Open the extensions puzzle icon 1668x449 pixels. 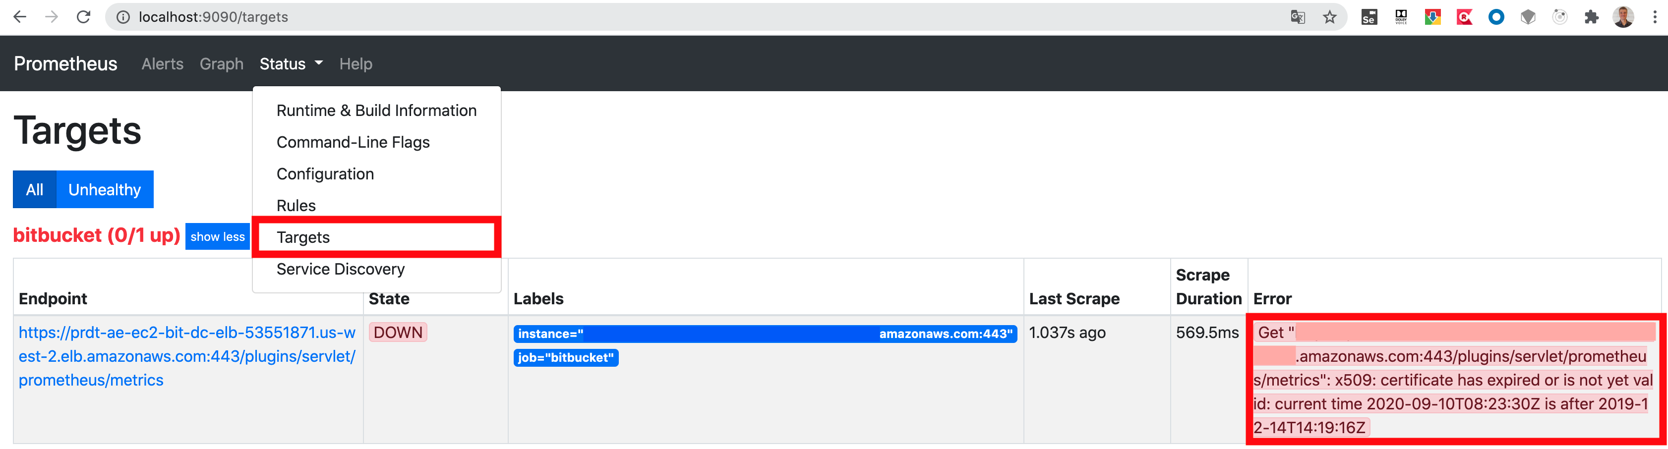pyautogui.click(x=1591, y=17)
